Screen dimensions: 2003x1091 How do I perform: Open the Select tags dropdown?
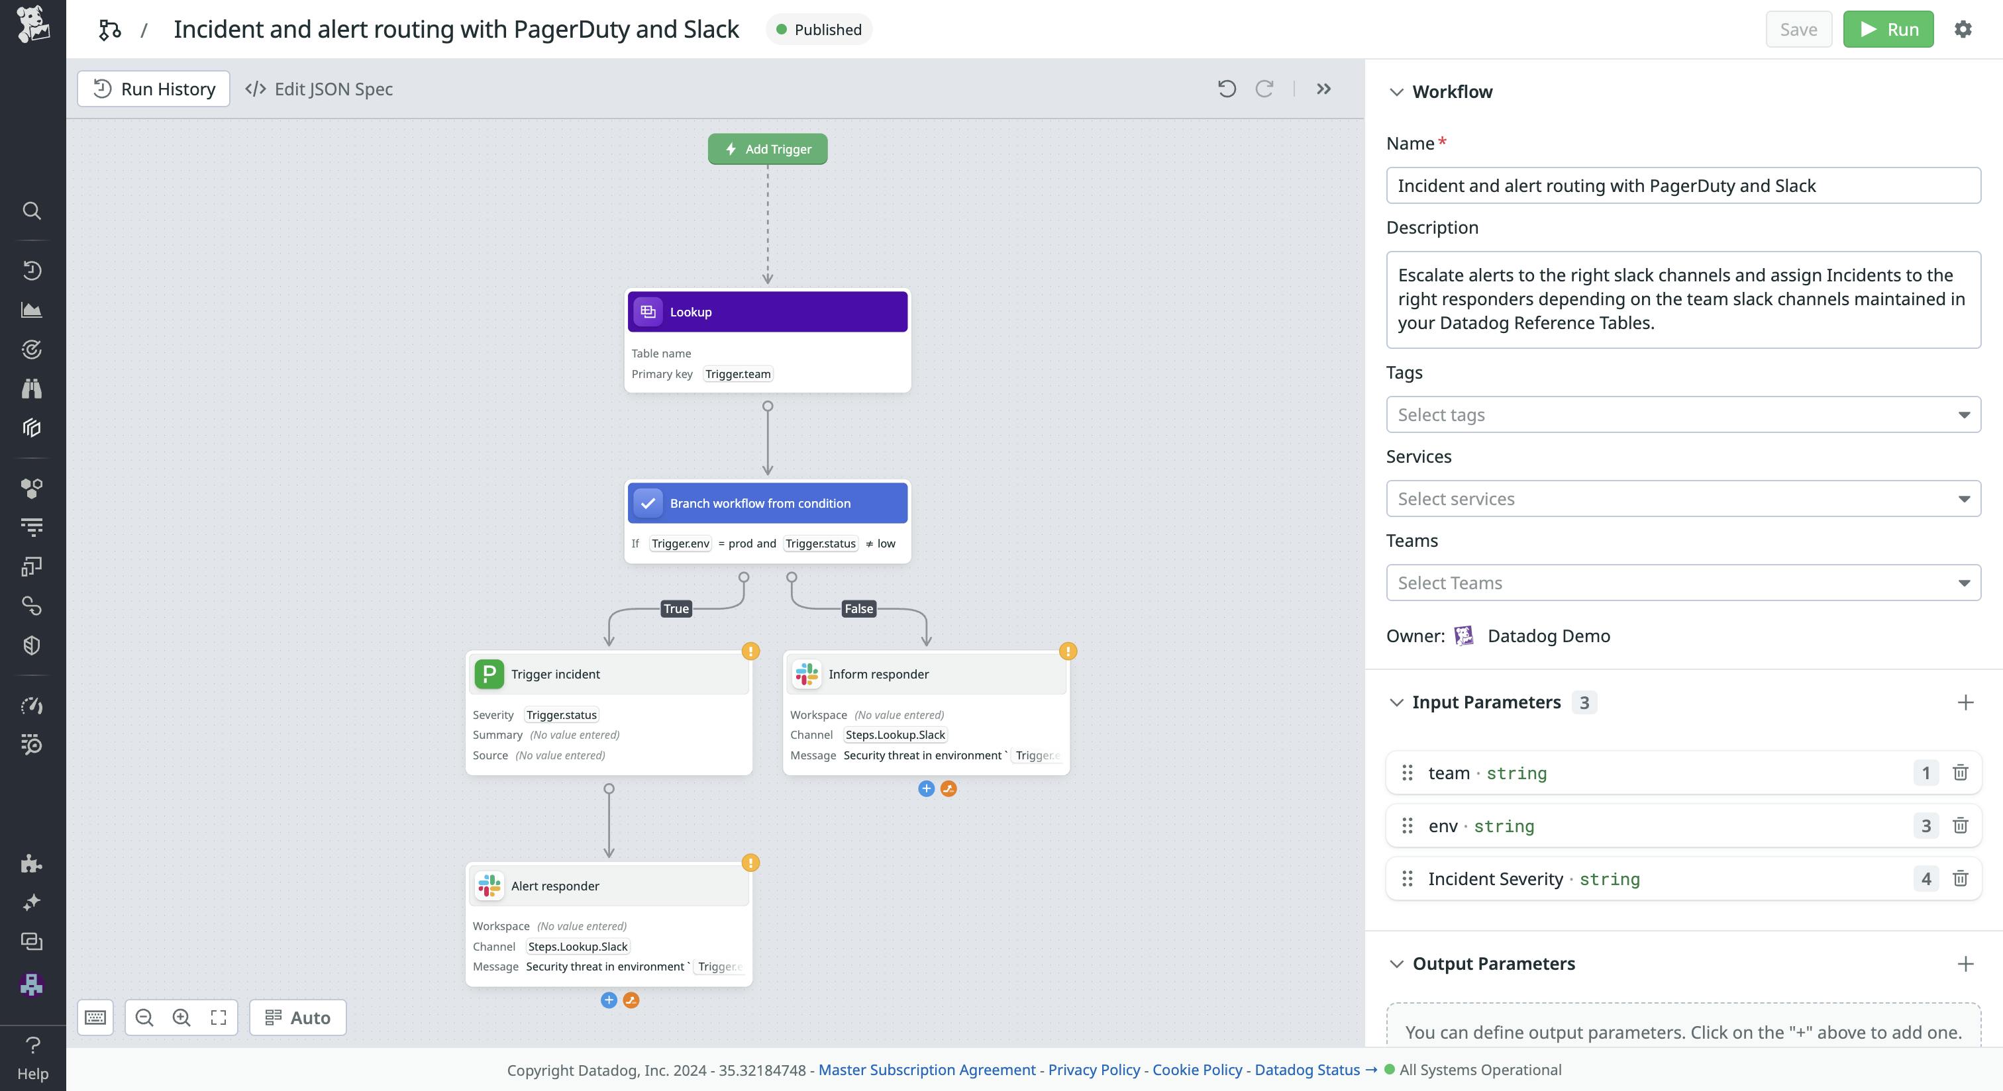(x=1684, y=414)
